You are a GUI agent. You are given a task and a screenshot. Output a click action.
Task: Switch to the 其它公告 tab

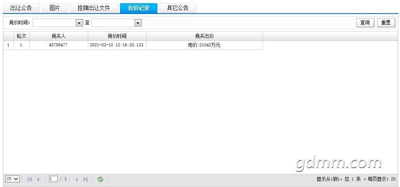pyautogui.click(x=178, y=8)
